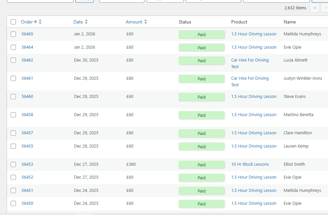Sort table by Date column header
Screen dimensions: 328x215
pos(78,22)
